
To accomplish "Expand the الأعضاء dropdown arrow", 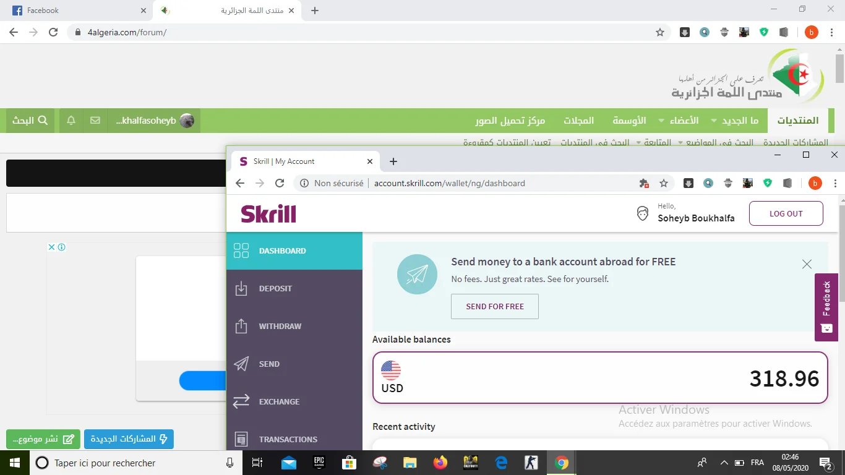I will click(x=661, y=121).
